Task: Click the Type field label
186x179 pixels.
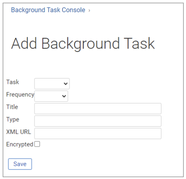Action: coord(13,120)
